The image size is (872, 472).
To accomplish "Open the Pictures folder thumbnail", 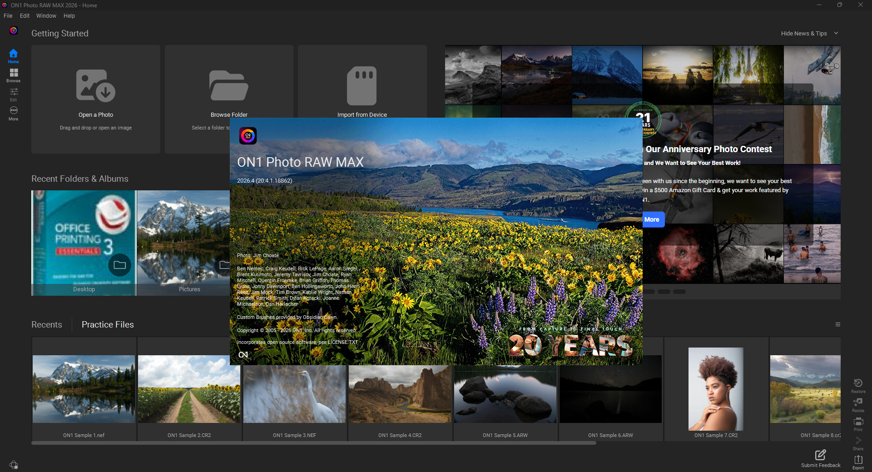I will 183,243.
